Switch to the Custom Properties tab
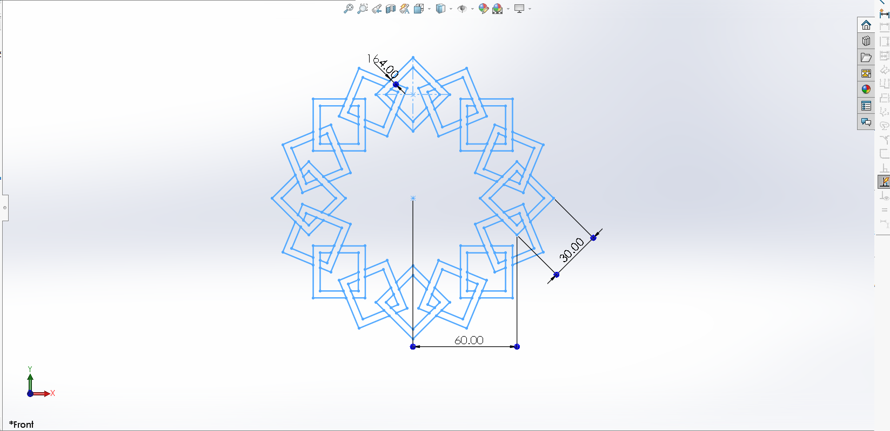 pyautogui.click(x=866, y=106)
